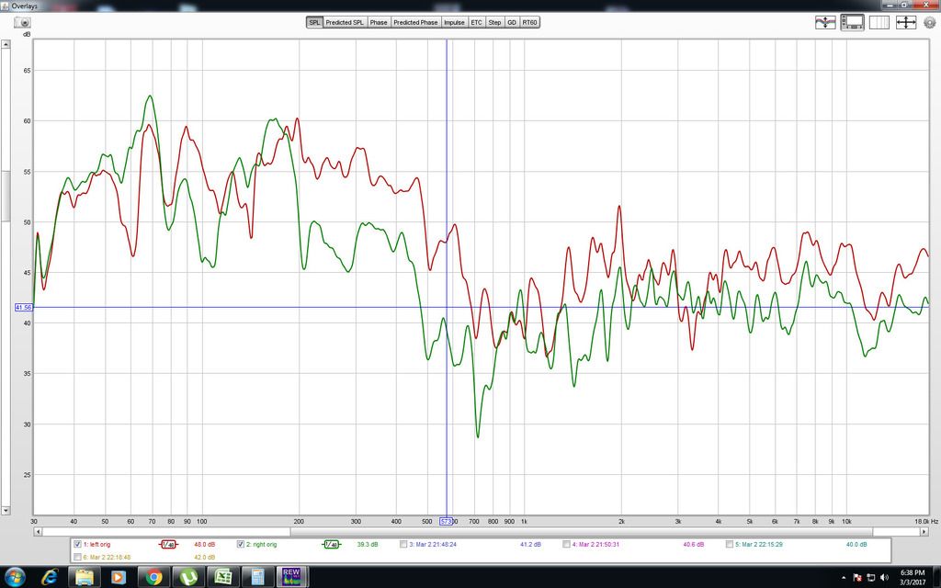941x588 pixels.
Task: Click the 39.3 dB value for right orig
Action: 368,545
